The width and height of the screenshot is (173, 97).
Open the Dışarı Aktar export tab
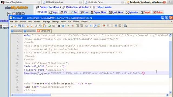click(x=98, y=12)
